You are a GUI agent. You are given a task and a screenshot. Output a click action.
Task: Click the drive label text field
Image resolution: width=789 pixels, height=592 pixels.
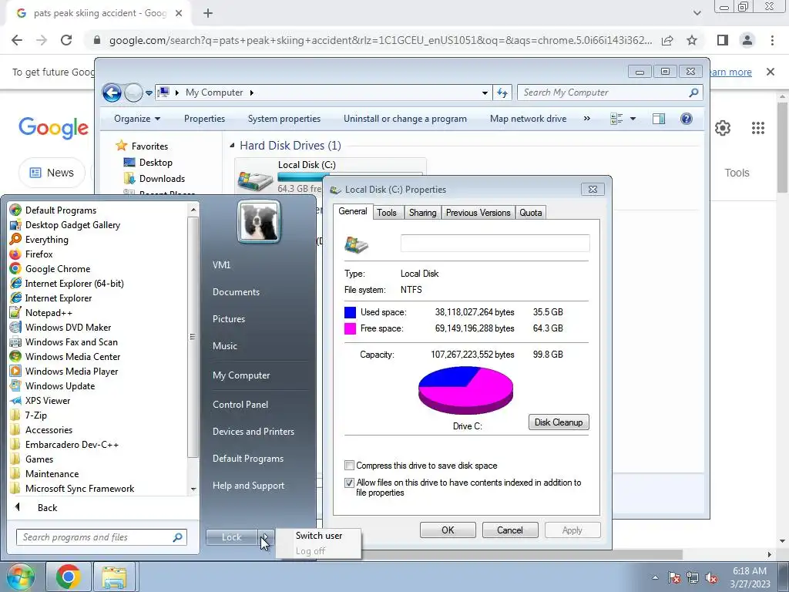click(x=495, y=243)
